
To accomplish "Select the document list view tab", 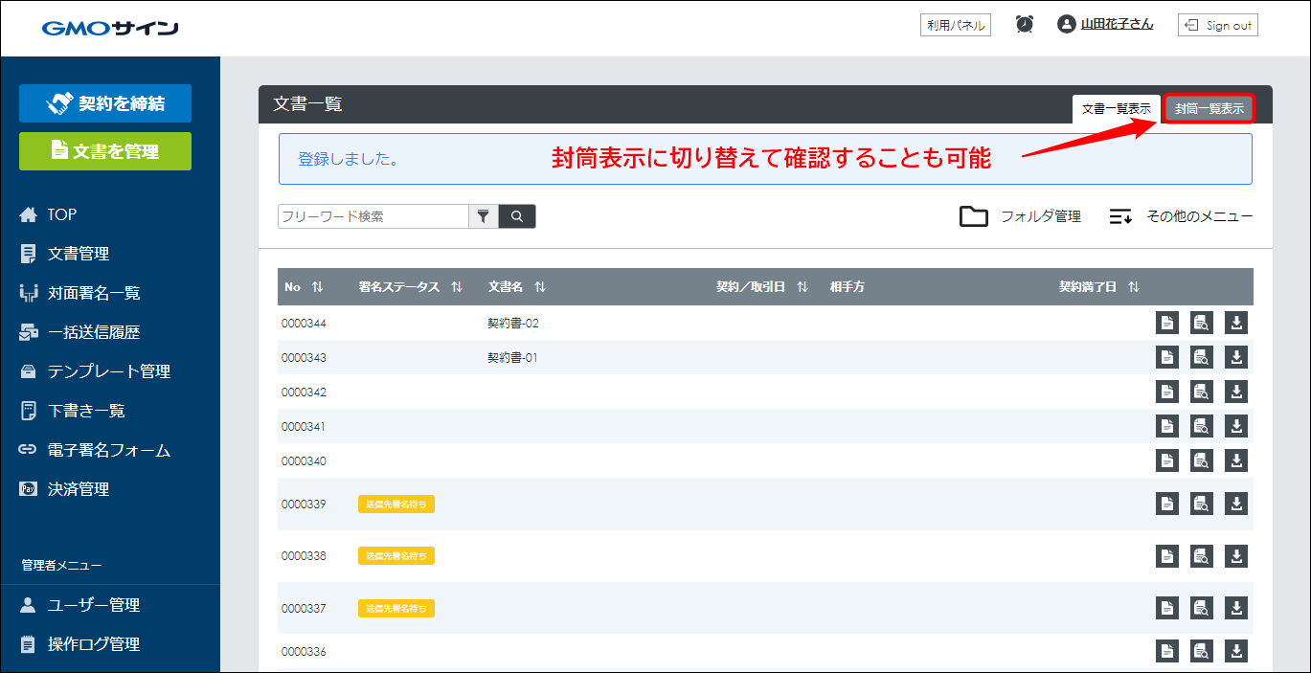I will coord(1116,109).
